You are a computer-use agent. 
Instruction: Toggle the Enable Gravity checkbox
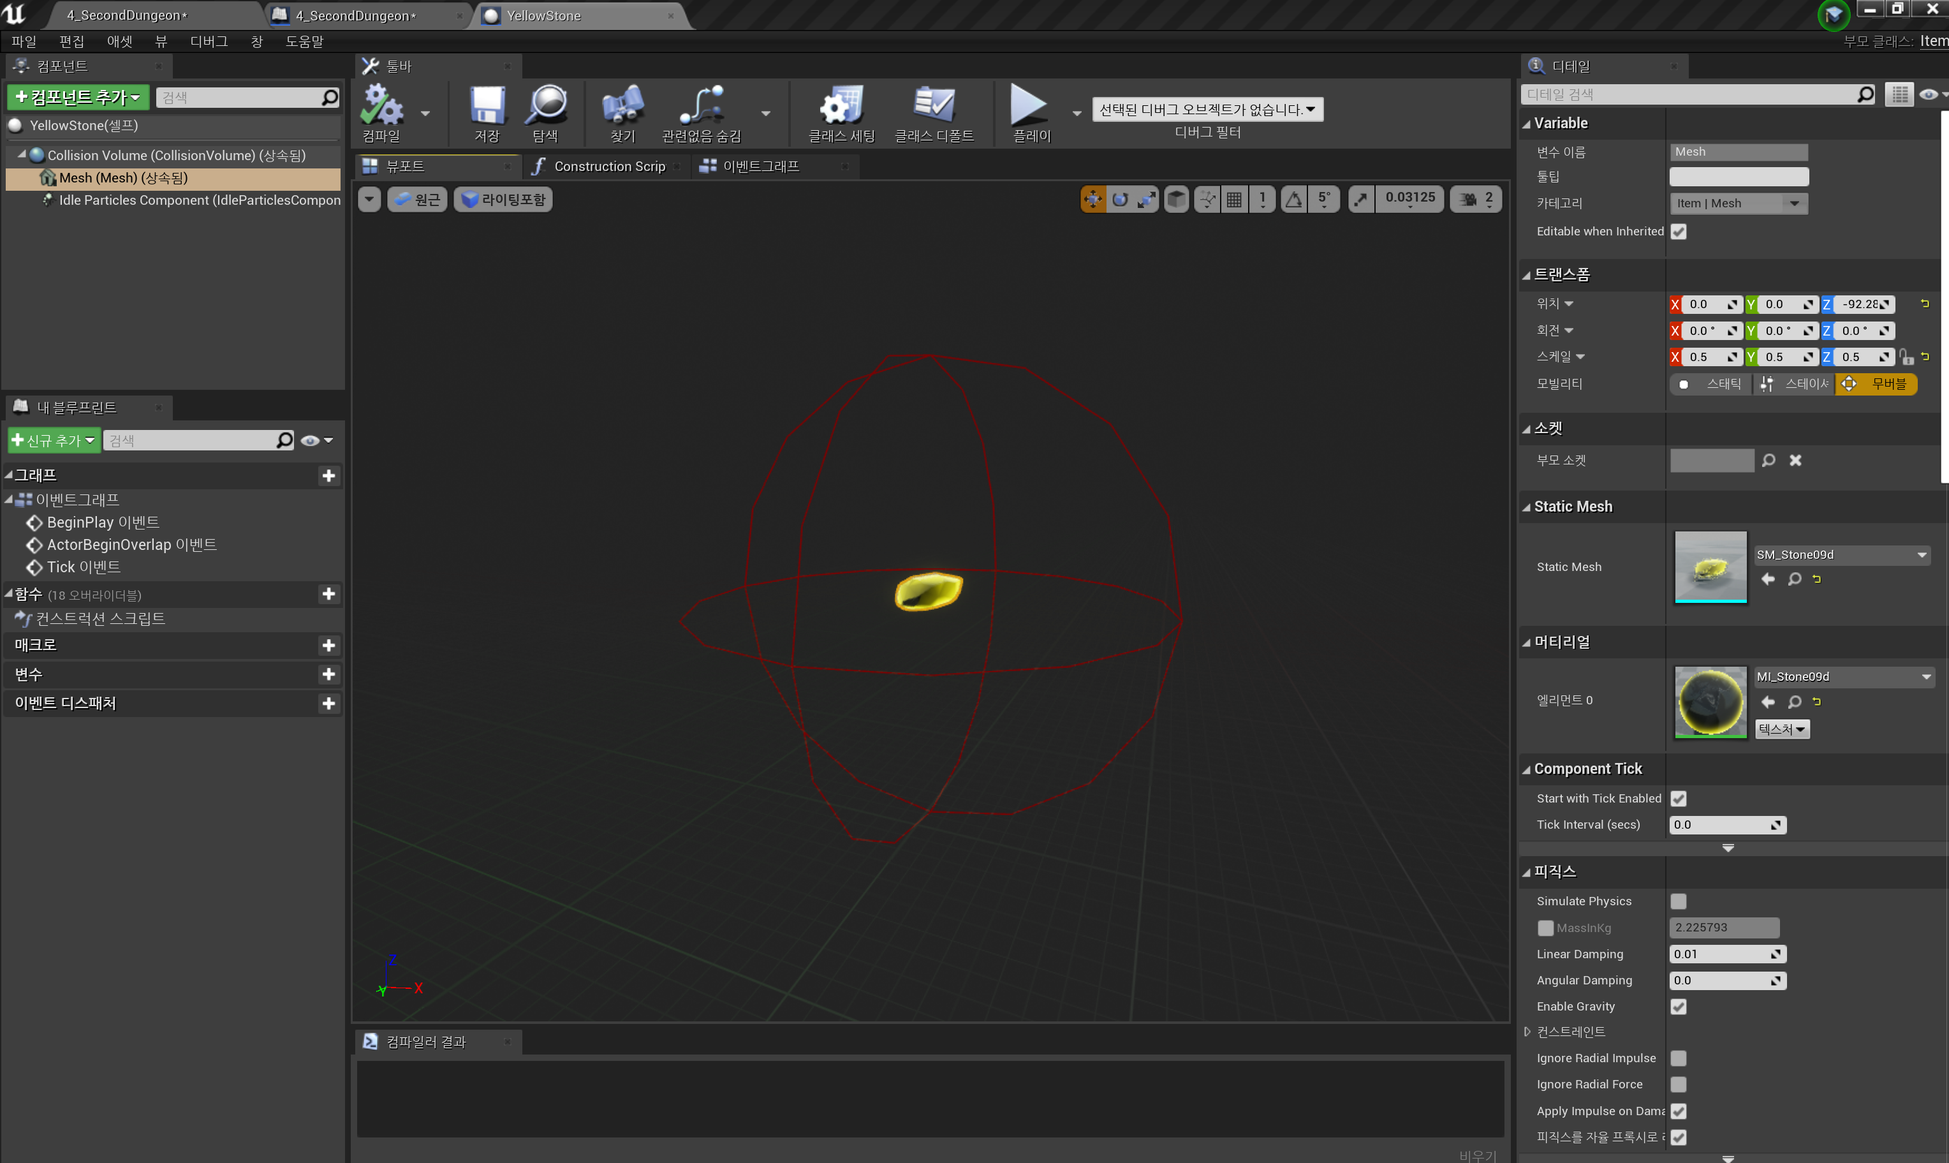click(x=1678, y=1006)
